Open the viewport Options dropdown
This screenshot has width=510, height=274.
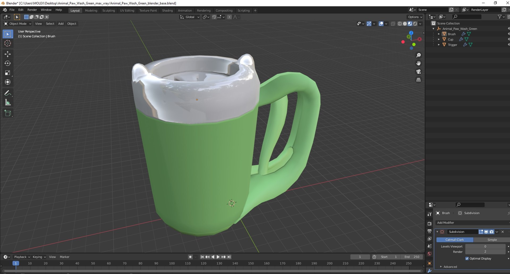coord(415,17)
